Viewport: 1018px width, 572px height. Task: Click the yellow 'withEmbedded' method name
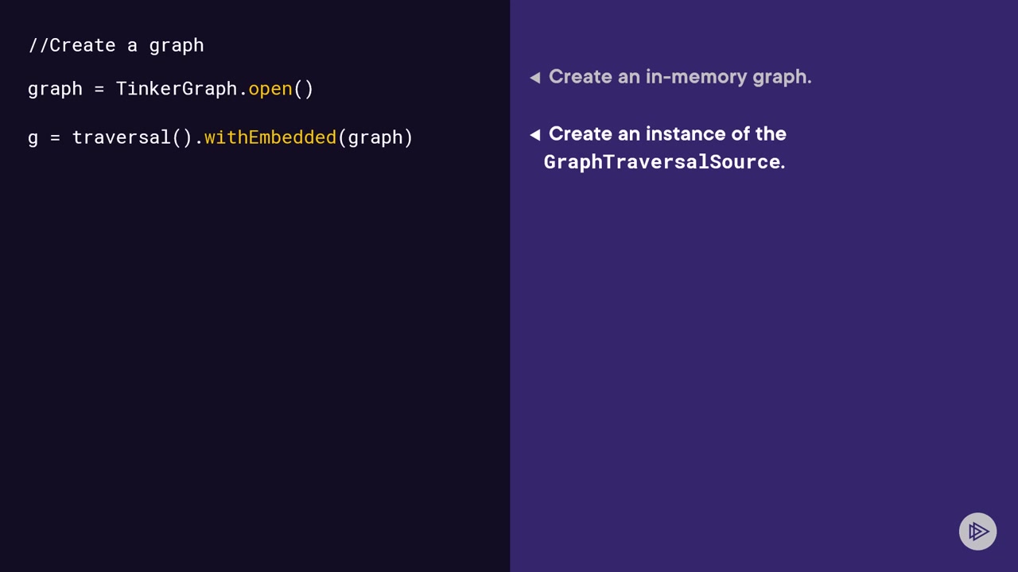[270, 137]
